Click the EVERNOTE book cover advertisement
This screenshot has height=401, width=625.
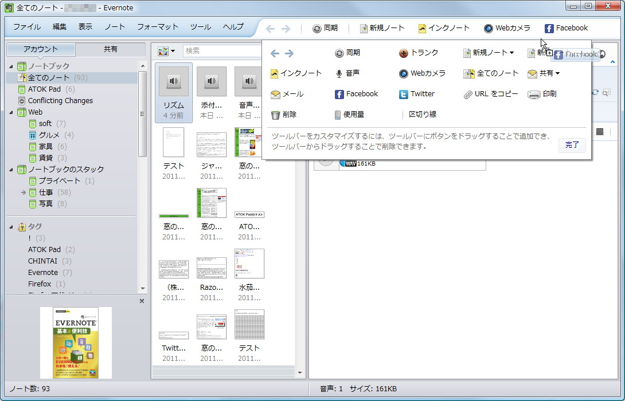(x=76, y=343)
